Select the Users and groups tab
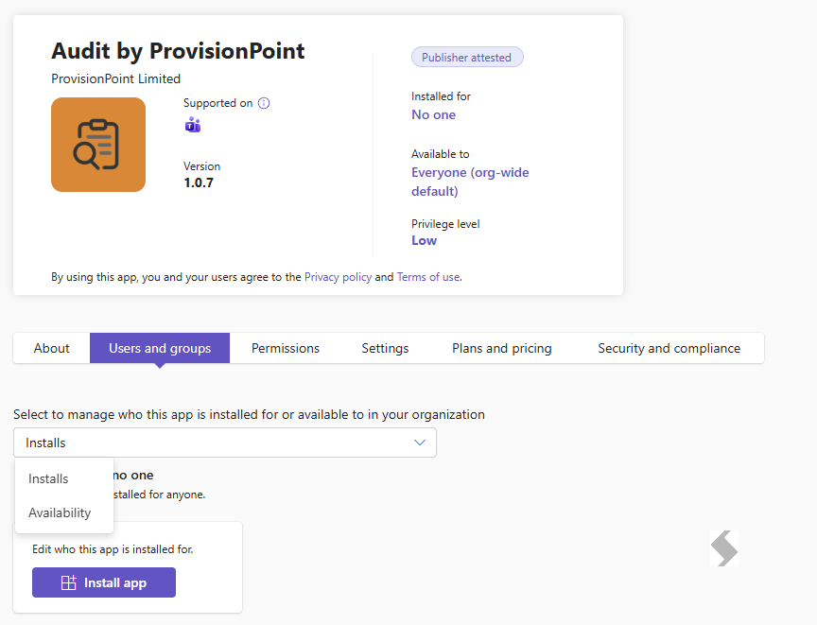 (160, 348)
